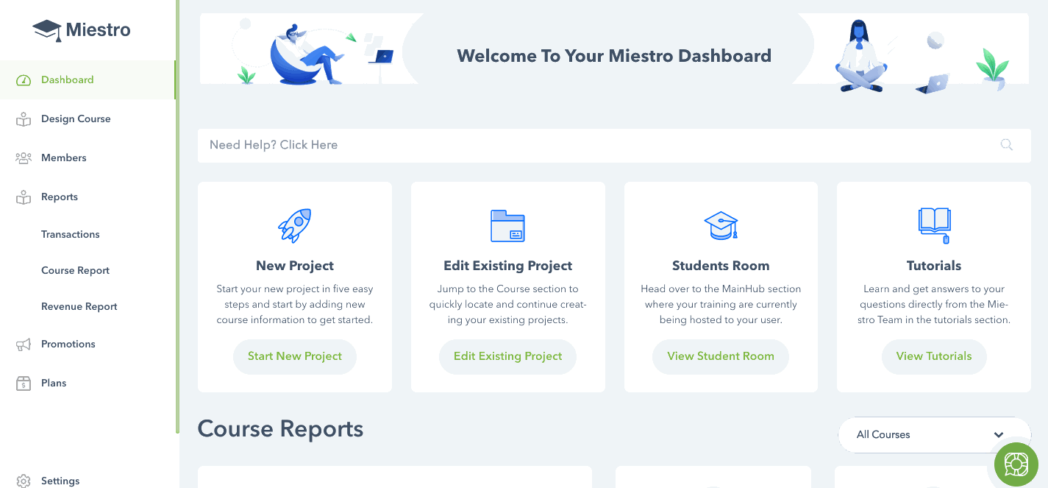Click the Course Reports section heading
Viewport: 1048px width, 488px height.
pos(280,428)
